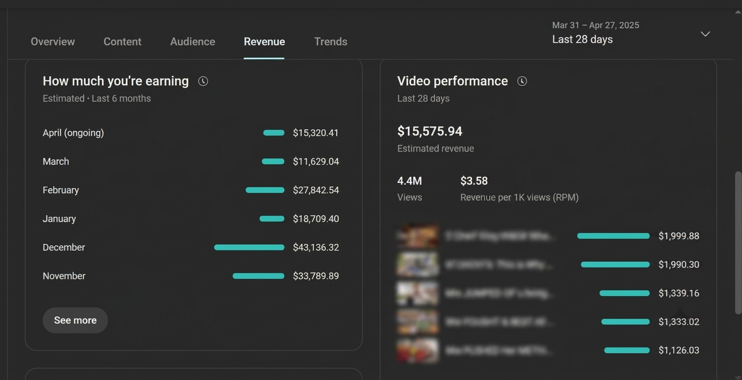Click the $18,709.40 January value
The height and width of the screenshot is (380, 742).
point(316,219)
